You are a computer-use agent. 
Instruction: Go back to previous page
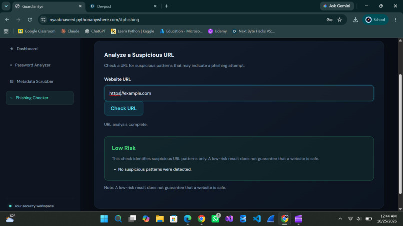[x=7, y=20]
